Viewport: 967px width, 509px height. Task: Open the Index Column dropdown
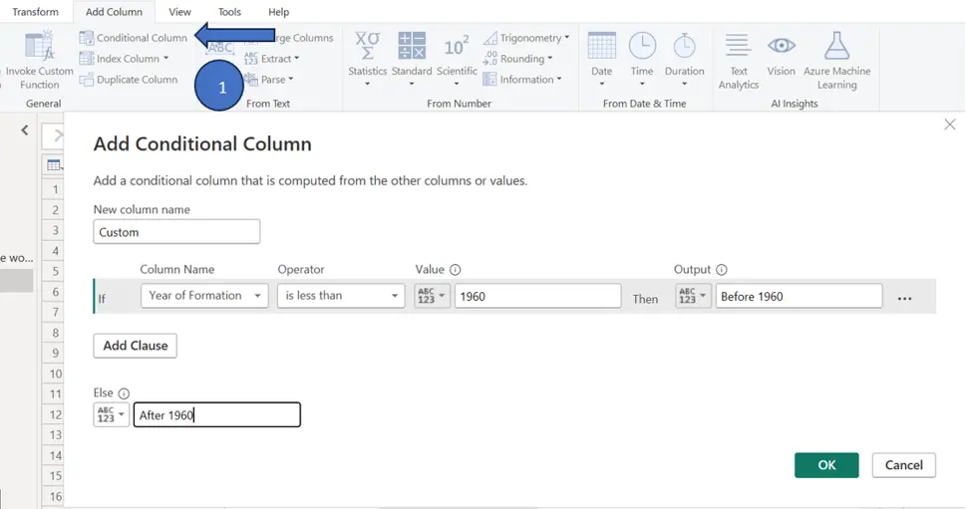[x=124, y=59]
